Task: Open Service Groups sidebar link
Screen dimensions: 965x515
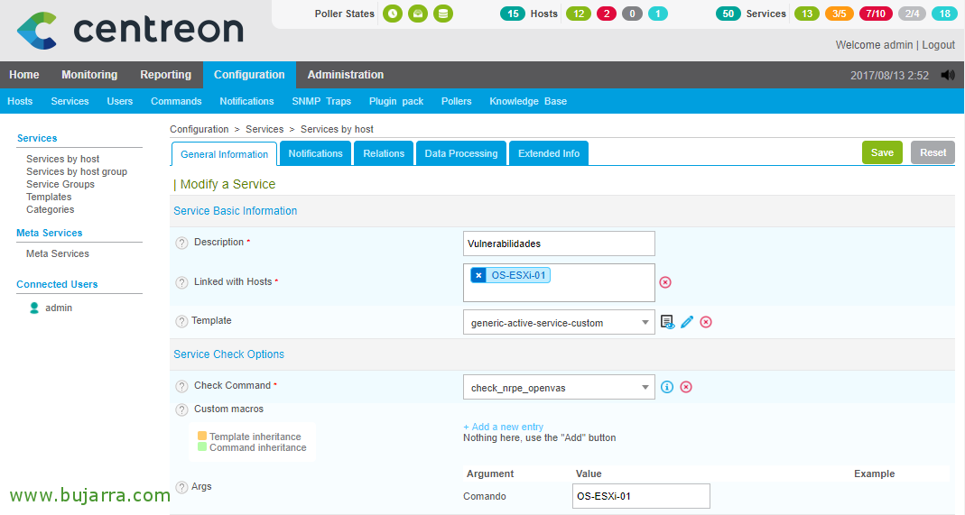Action: (x=60, y=184)
